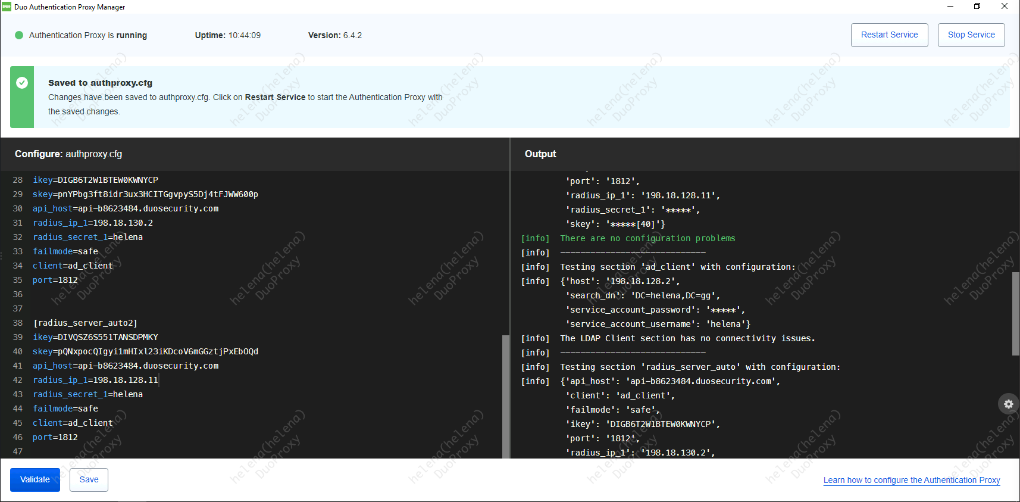
Task: Click empty line 47 in the editor
Action: [x=179, y=451]
